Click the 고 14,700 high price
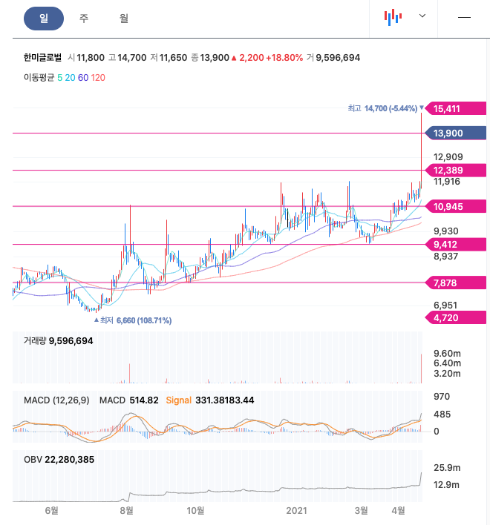This screenshot has height=525, width=490. point(128,58)
